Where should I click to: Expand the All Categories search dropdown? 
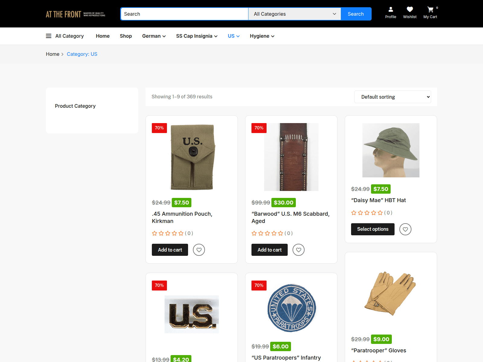click(295, 14)
